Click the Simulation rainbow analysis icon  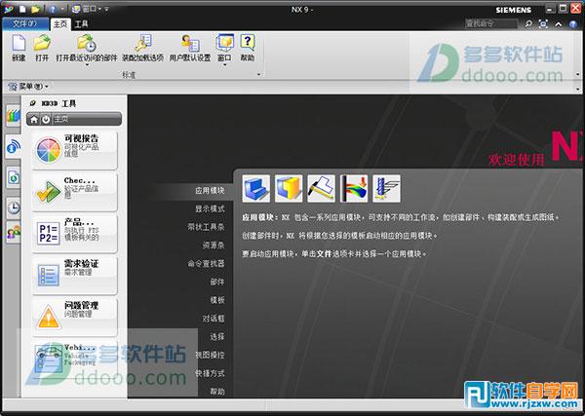pyautogui.click(x=354, y=189)
